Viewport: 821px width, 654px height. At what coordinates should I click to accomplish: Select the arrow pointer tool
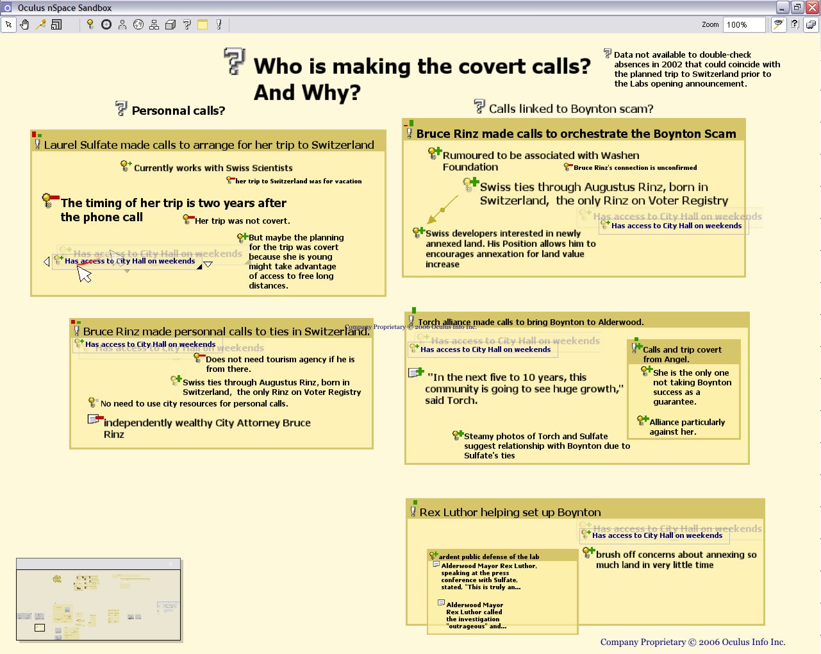pyautogui.click(x=8, y=25)
